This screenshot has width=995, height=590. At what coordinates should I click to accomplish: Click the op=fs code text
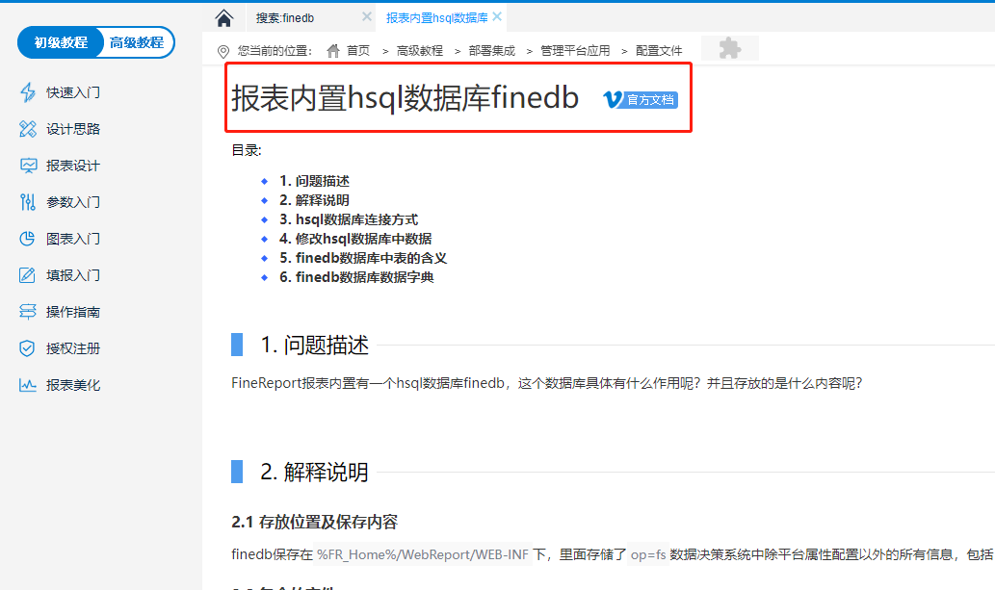648,555
